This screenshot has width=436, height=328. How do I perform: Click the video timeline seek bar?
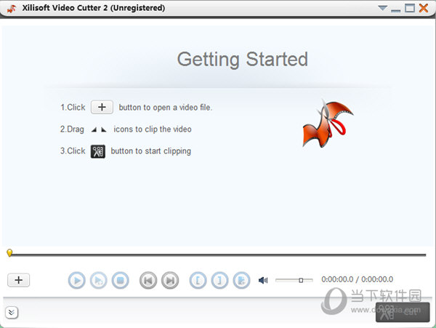tap(219, 255)
